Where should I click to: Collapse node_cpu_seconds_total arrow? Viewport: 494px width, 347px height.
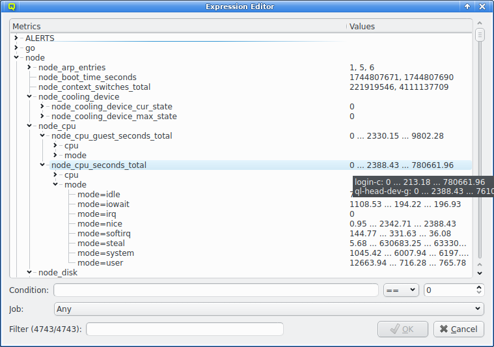(42, 165)
